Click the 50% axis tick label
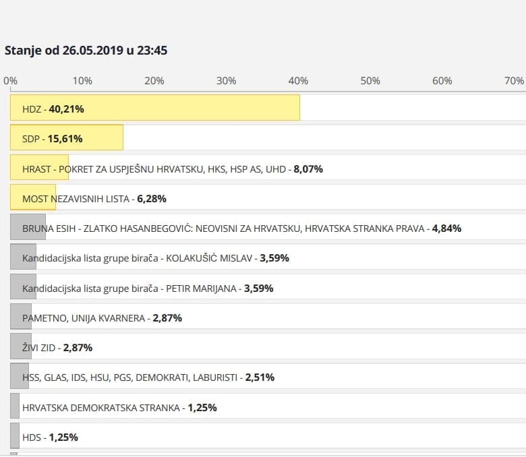526x457 pixels. click(370, 81)
